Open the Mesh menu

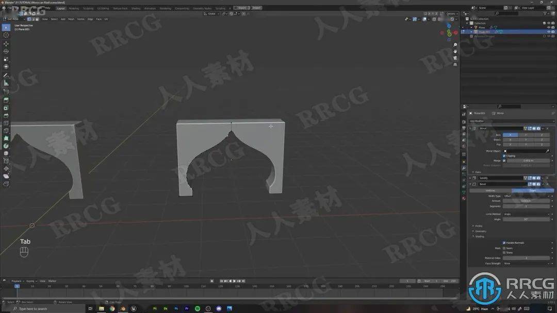click(71, 19)
